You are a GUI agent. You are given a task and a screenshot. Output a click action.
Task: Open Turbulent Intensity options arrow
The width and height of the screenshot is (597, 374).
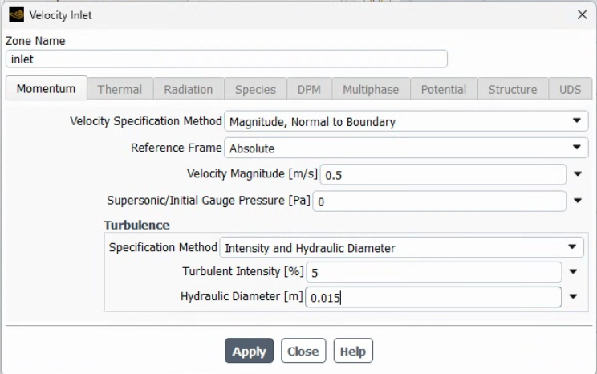click(x=573, y=272)
